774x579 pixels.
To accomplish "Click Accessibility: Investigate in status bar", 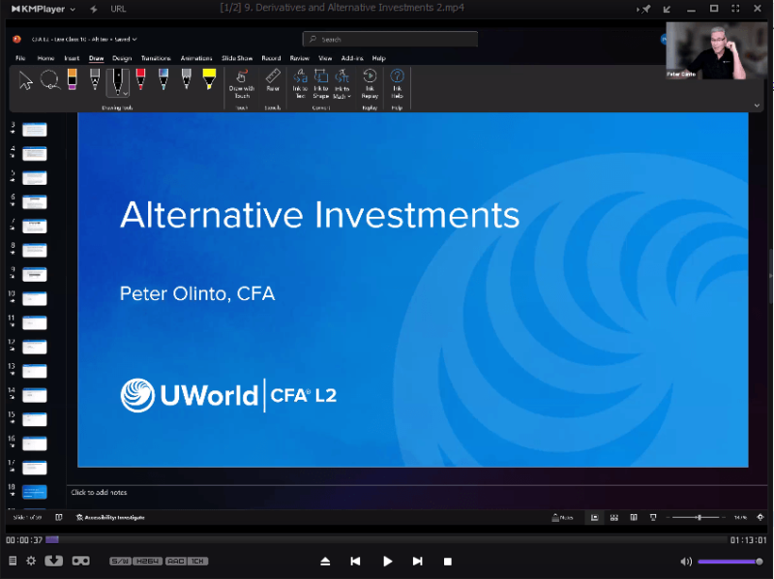I will pos(110,517).
